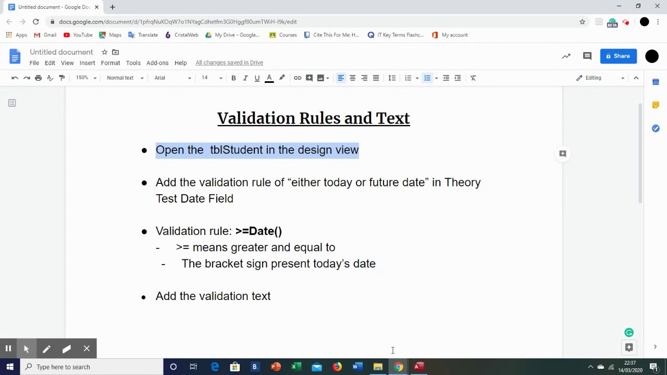Open Tasks side panel
Screen dimensions: 667x375
tap(656, 128)
